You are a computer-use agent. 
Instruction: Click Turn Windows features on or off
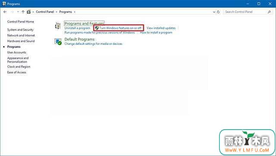pos(120,28)
